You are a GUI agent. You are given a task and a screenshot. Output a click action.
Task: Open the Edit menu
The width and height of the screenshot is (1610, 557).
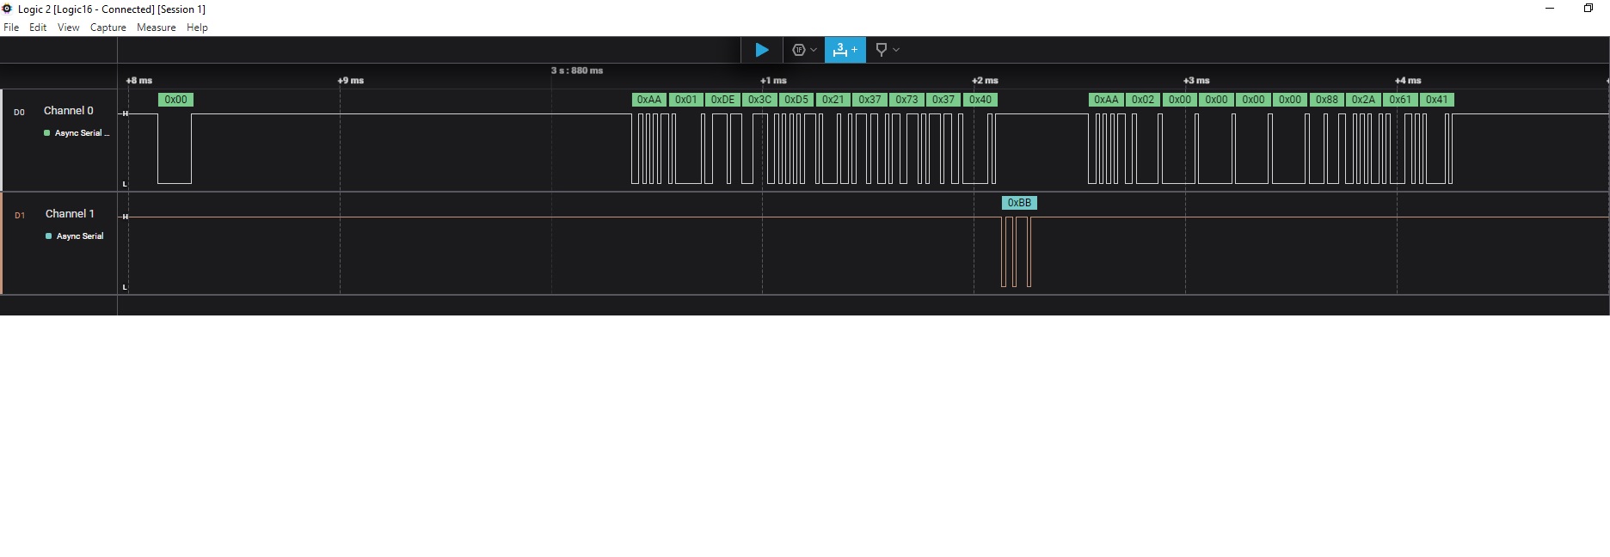click(38, 28)
